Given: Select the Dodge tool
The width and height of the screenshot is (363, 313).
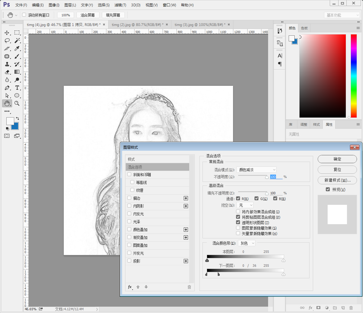Looking at the screenshot, I should [x=17, y=80].
